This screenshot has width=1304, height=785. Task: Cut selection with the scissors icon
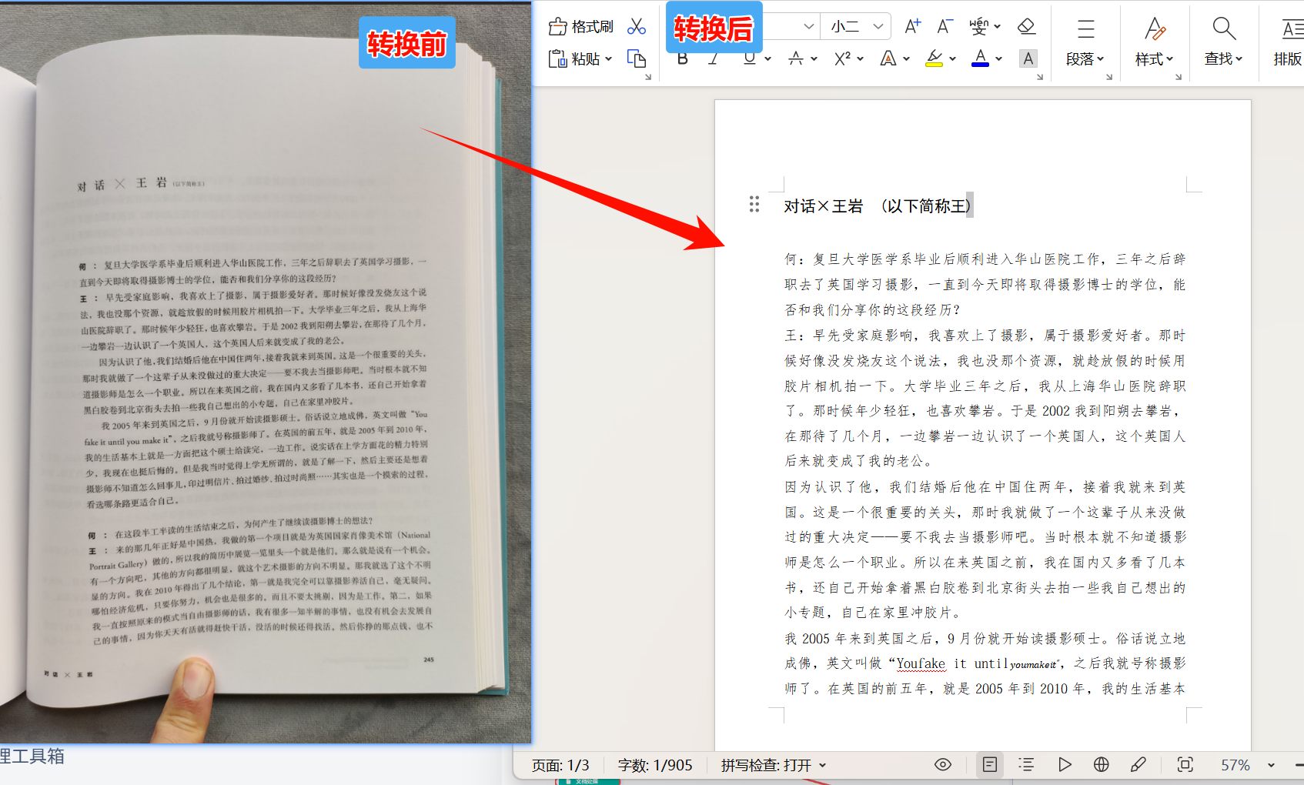(636, 25)
